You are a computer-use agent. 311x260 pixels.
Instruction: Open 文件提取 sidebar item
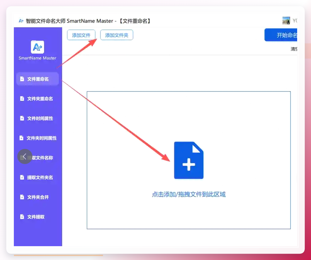tap(37, 217)
